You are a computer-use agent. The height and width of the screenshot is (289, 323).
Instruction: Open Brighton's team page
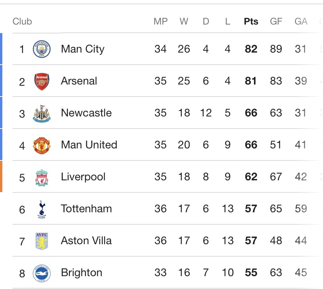click(82, 273)
